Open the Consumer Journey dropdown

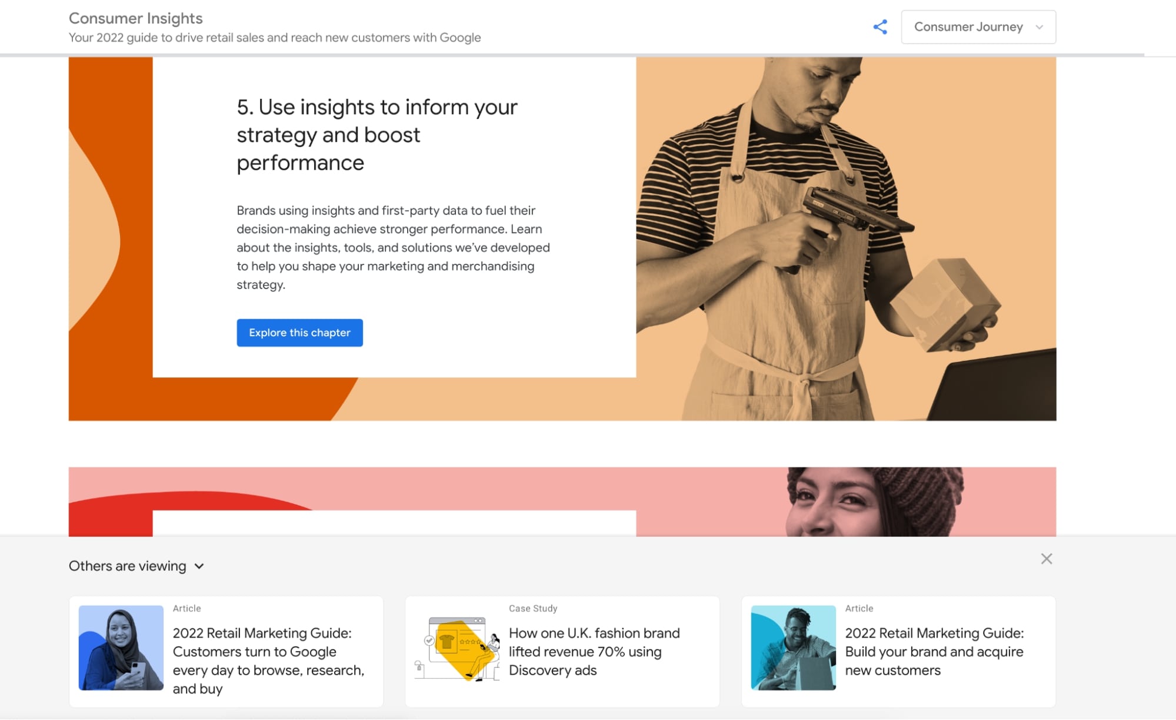coord(978,27)
